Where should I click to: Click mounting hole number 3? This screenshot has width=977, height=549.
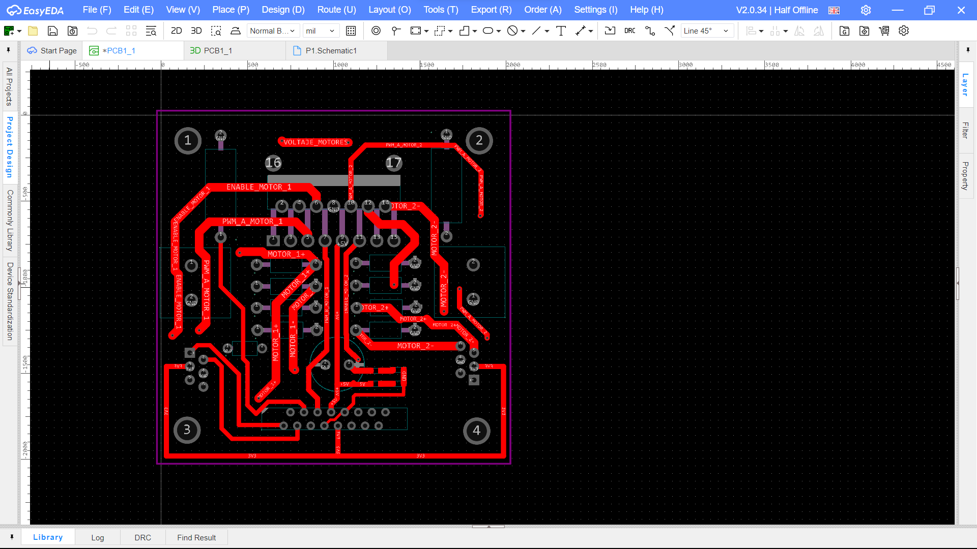click(187, 430)
